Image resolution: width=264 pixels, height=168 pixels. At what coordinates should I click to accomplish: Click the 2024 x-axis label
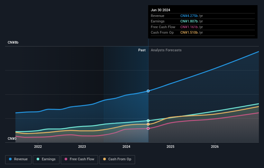click(126, 147)
